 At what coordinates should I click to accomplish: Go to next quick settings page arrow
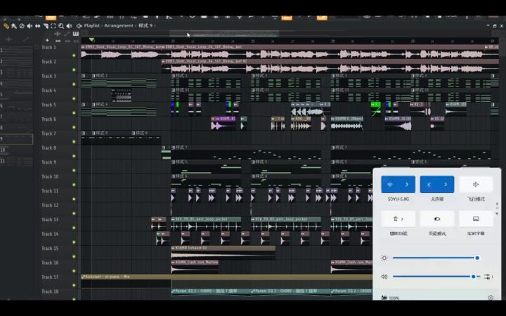pyautogui.click(x=497, y=213)
